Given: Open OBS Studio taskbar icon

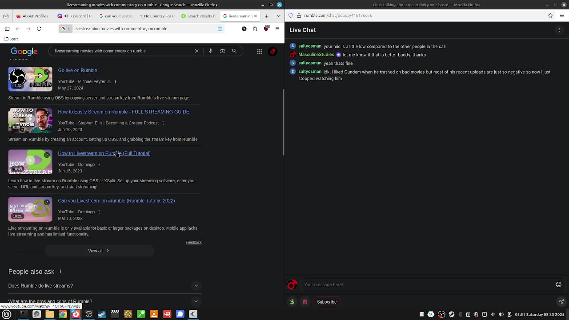Looking at the screenshot, I should [89, 314].
